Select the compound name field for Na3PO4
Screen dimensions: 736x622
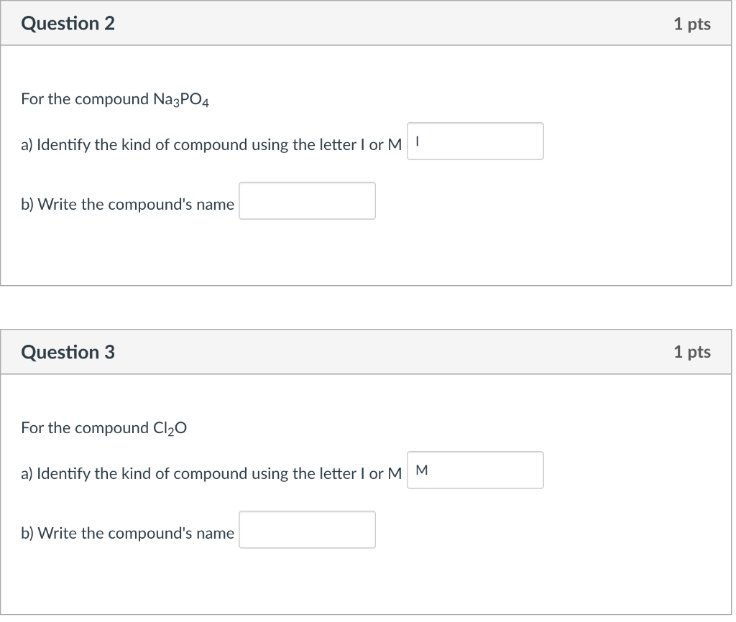[307, 201]
